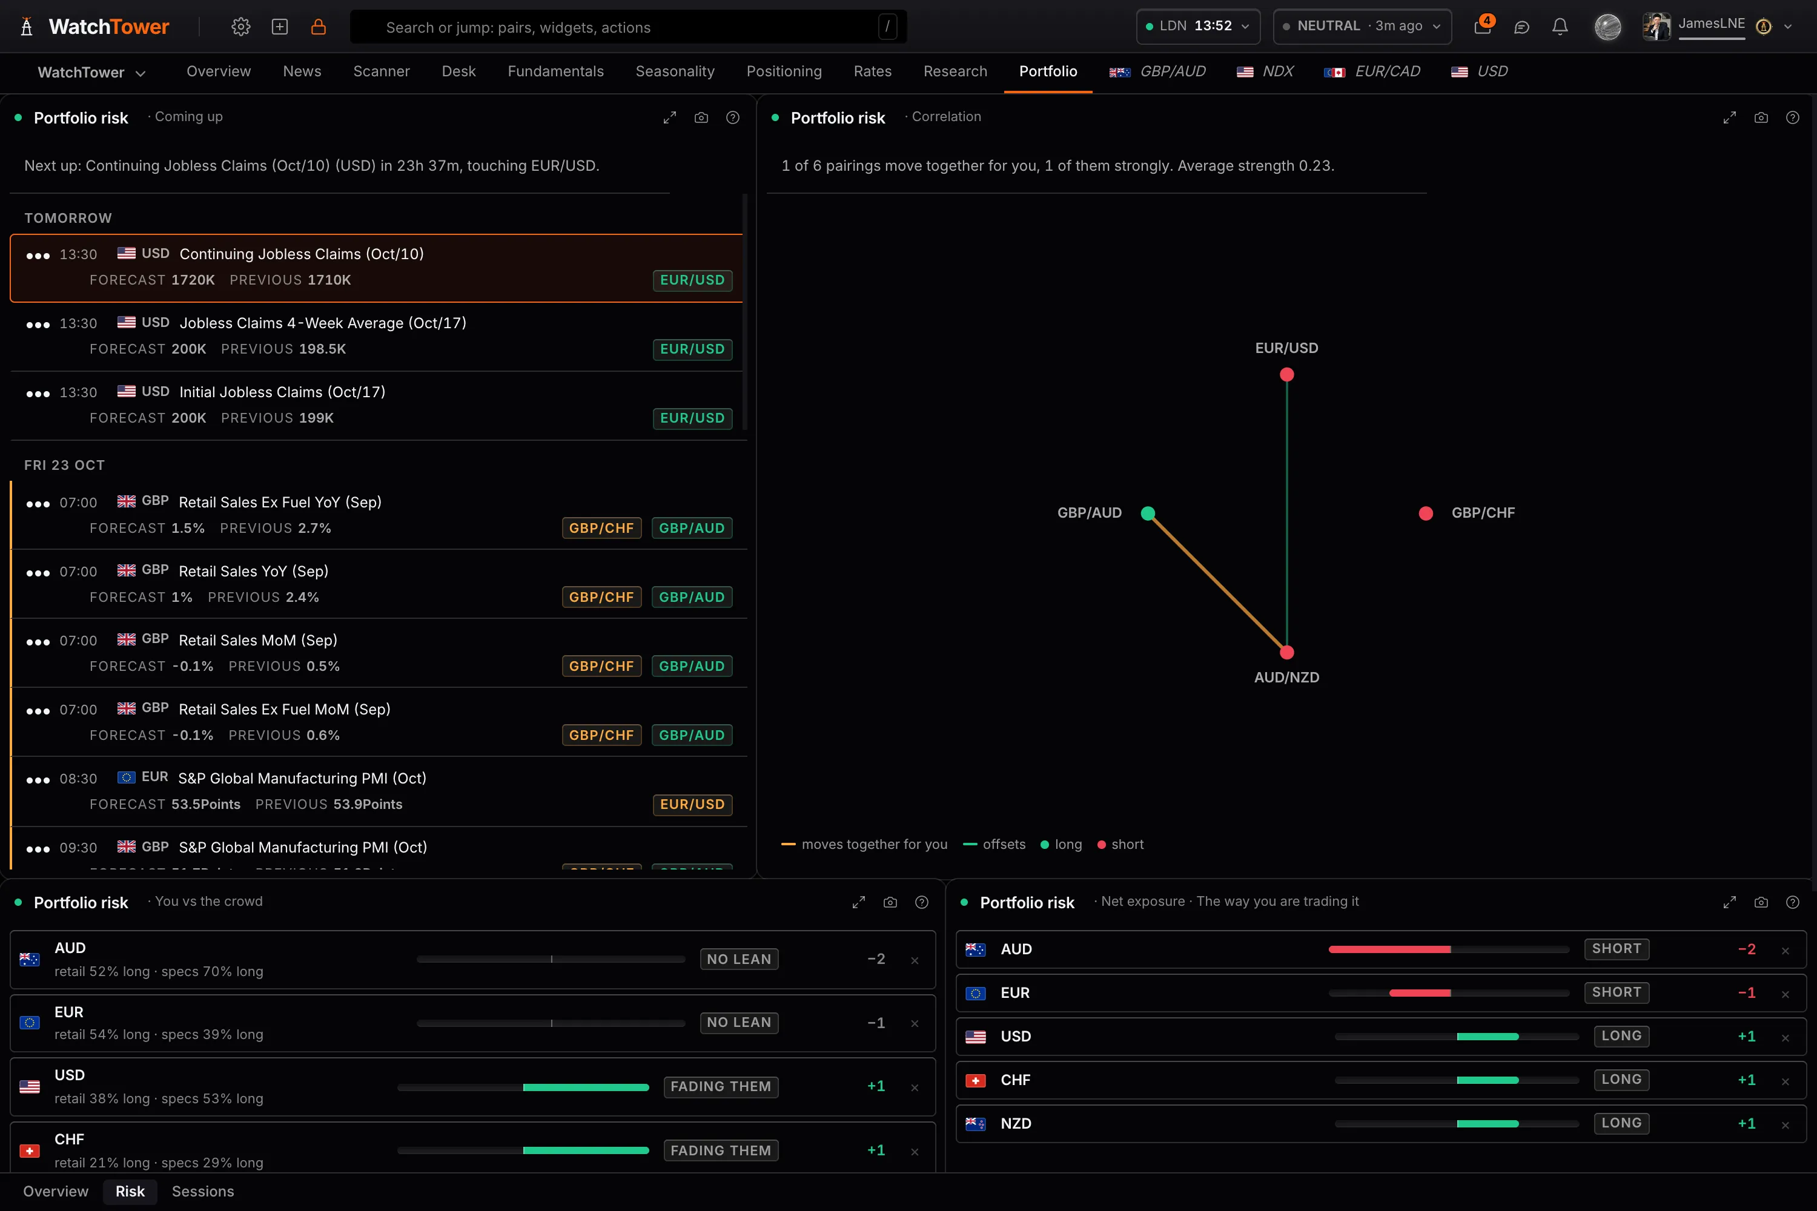Open the inbox icon with badge 4
This screenshot has width=1817, height=1211.
(1483, 27)
